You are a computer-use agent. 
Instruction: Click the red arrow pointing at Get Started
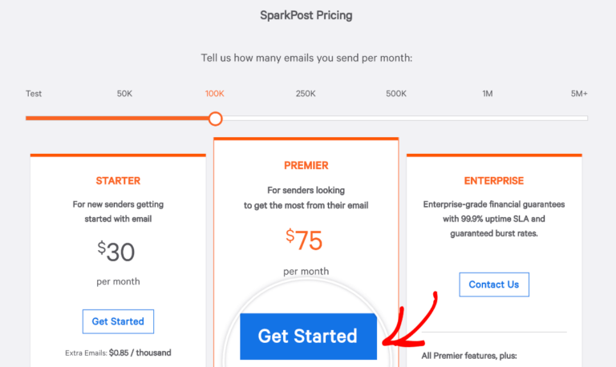[x=413, y=321]
